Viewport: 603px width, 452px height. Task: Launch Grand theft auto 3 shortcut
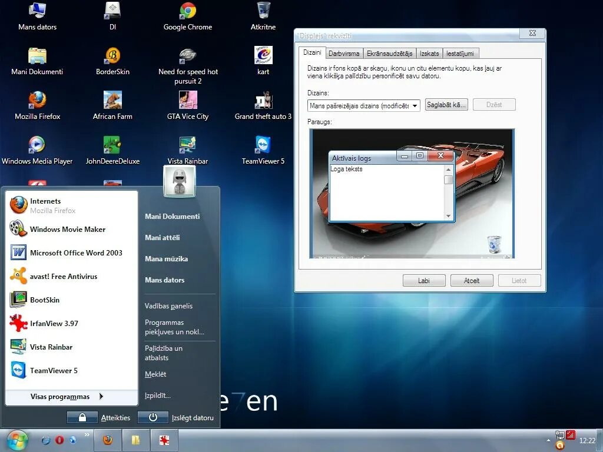click(263, 106)
